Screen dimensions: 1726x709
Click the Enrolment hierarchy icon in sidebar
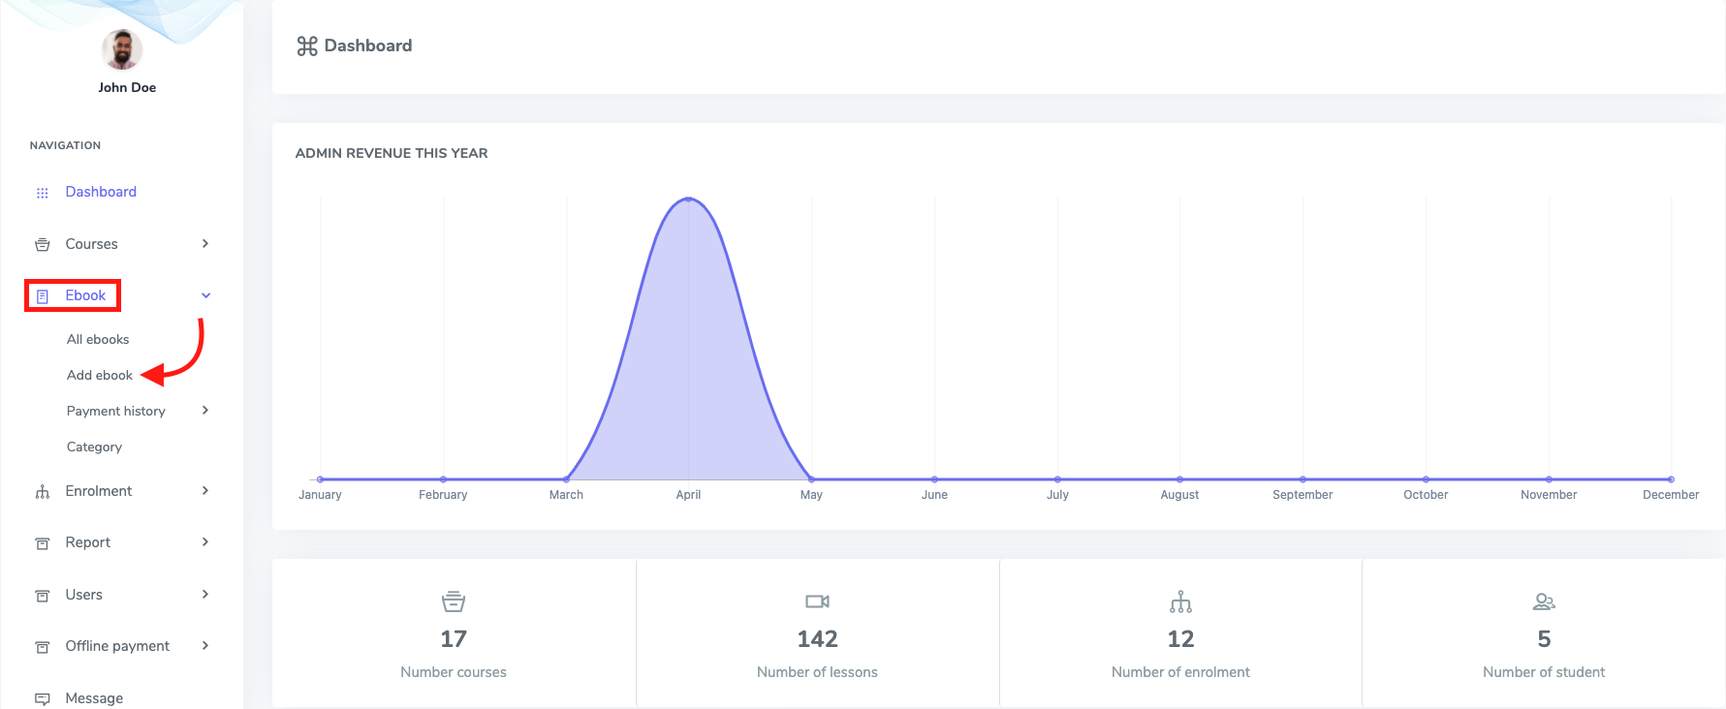tap(42, 492)
